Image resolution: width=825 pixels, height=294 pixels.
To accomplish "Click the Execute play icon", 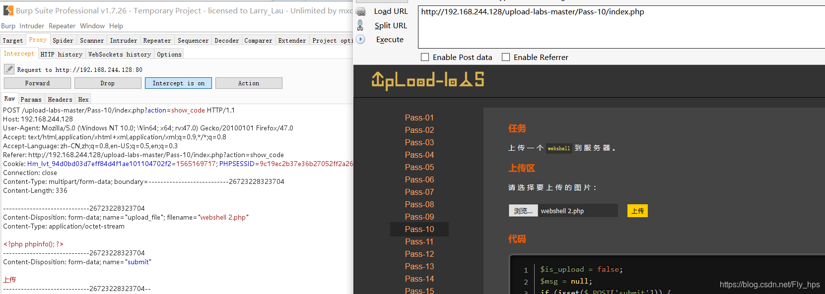I will (x=361, y=39).
